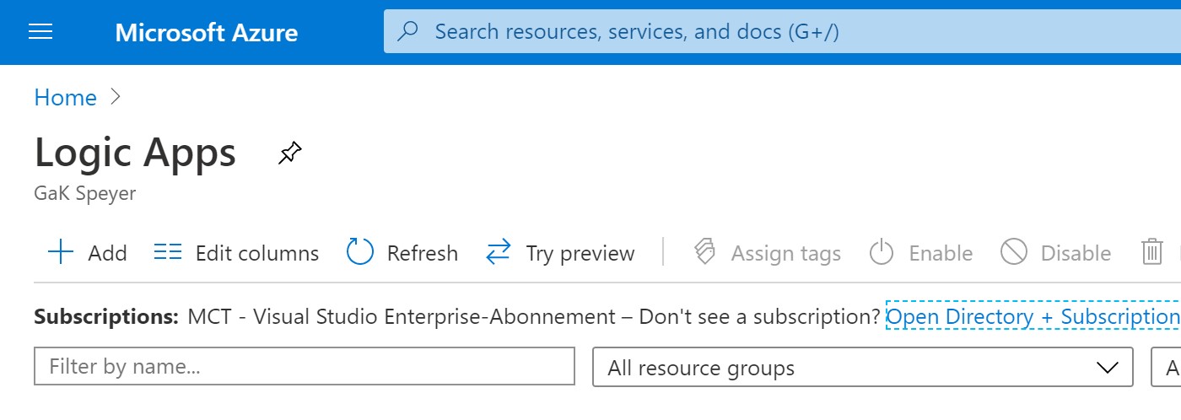Viewport: 1181px width, 420px height.
Task: Click the Delete trash can icon
Action: 1151,252
